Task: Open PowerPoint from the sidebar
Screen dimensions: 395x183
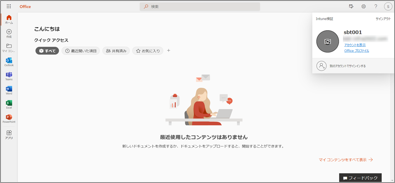Action: (9, 118)
